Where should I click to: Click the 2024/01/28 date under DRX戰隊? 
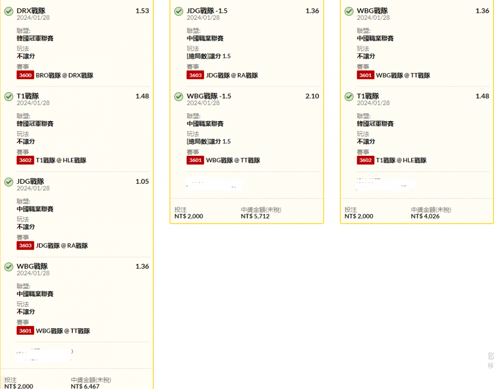pos(33,18)
